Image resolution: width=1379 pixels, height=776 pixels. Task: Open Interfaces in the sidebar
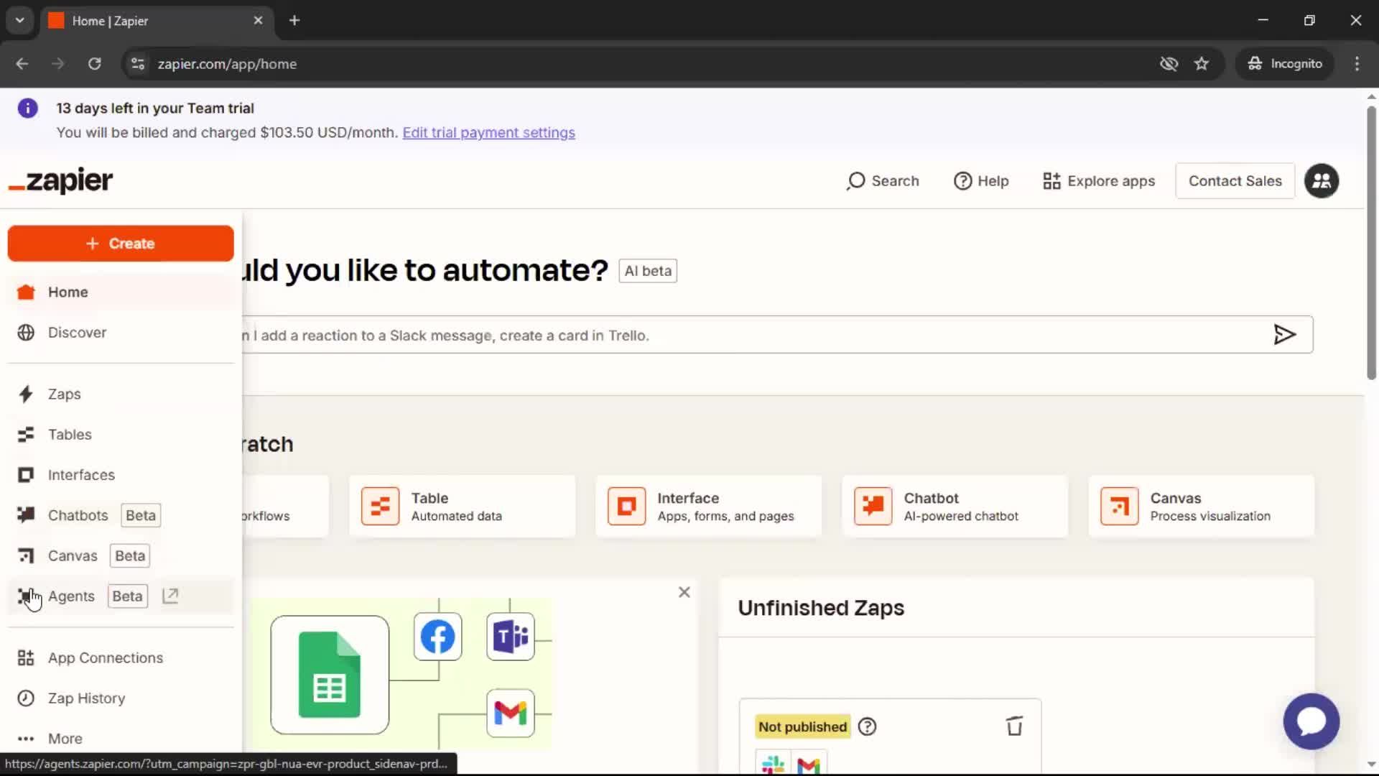point(121,474)
